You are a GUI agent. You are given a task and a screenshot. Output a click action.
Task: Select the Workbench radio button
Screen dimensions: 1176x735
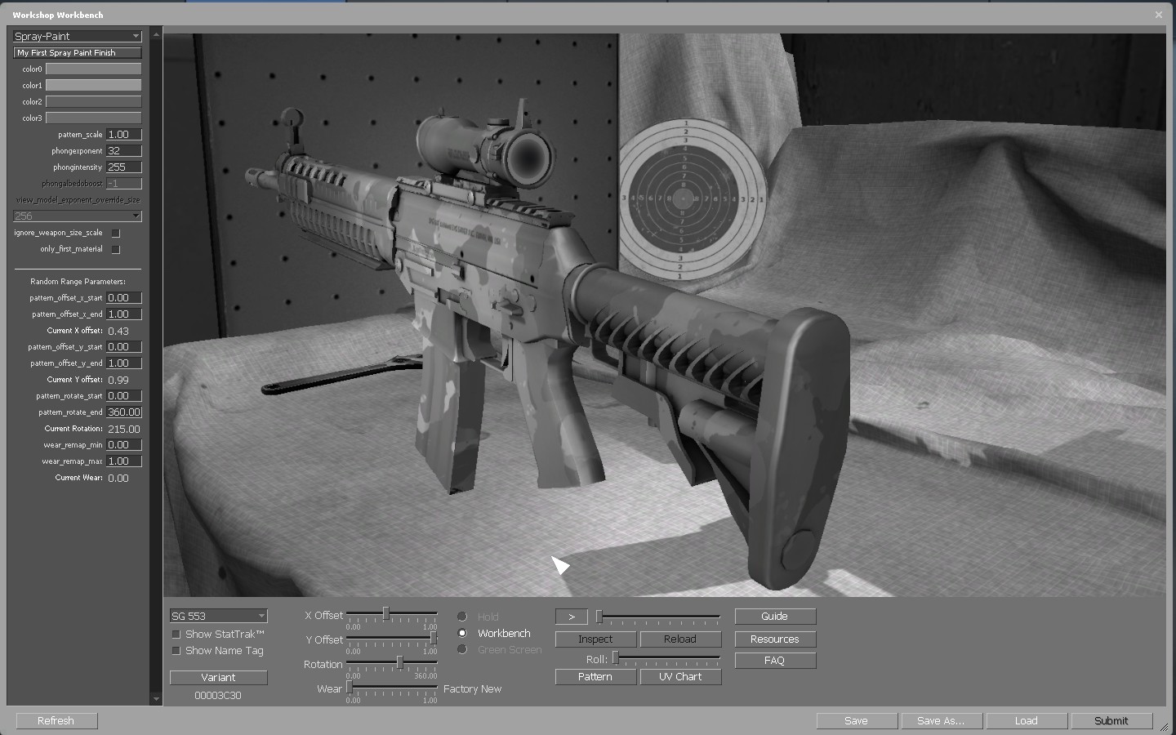coord(462,633)
